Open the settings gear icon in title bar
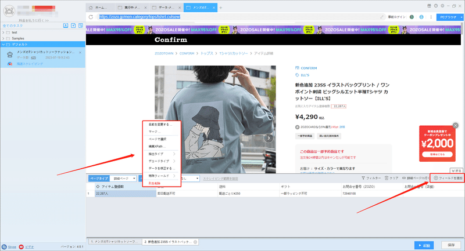The width and height of the screenshot is (465, 251). point(442,6)
